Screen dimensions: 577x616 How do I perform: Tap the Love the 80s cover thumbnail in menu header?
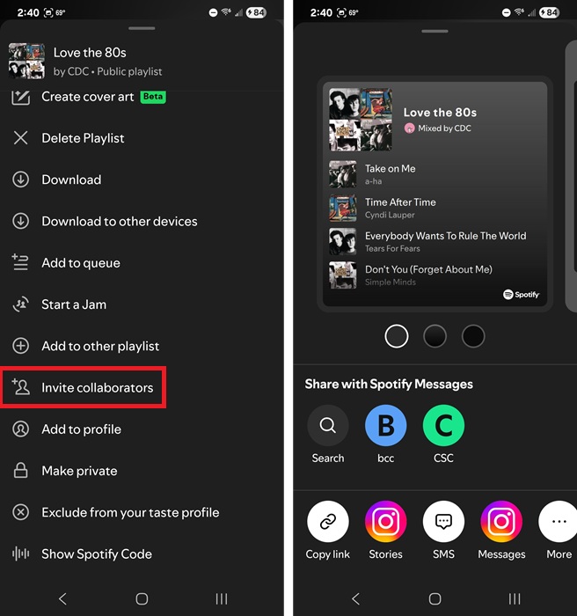[26, 61]
